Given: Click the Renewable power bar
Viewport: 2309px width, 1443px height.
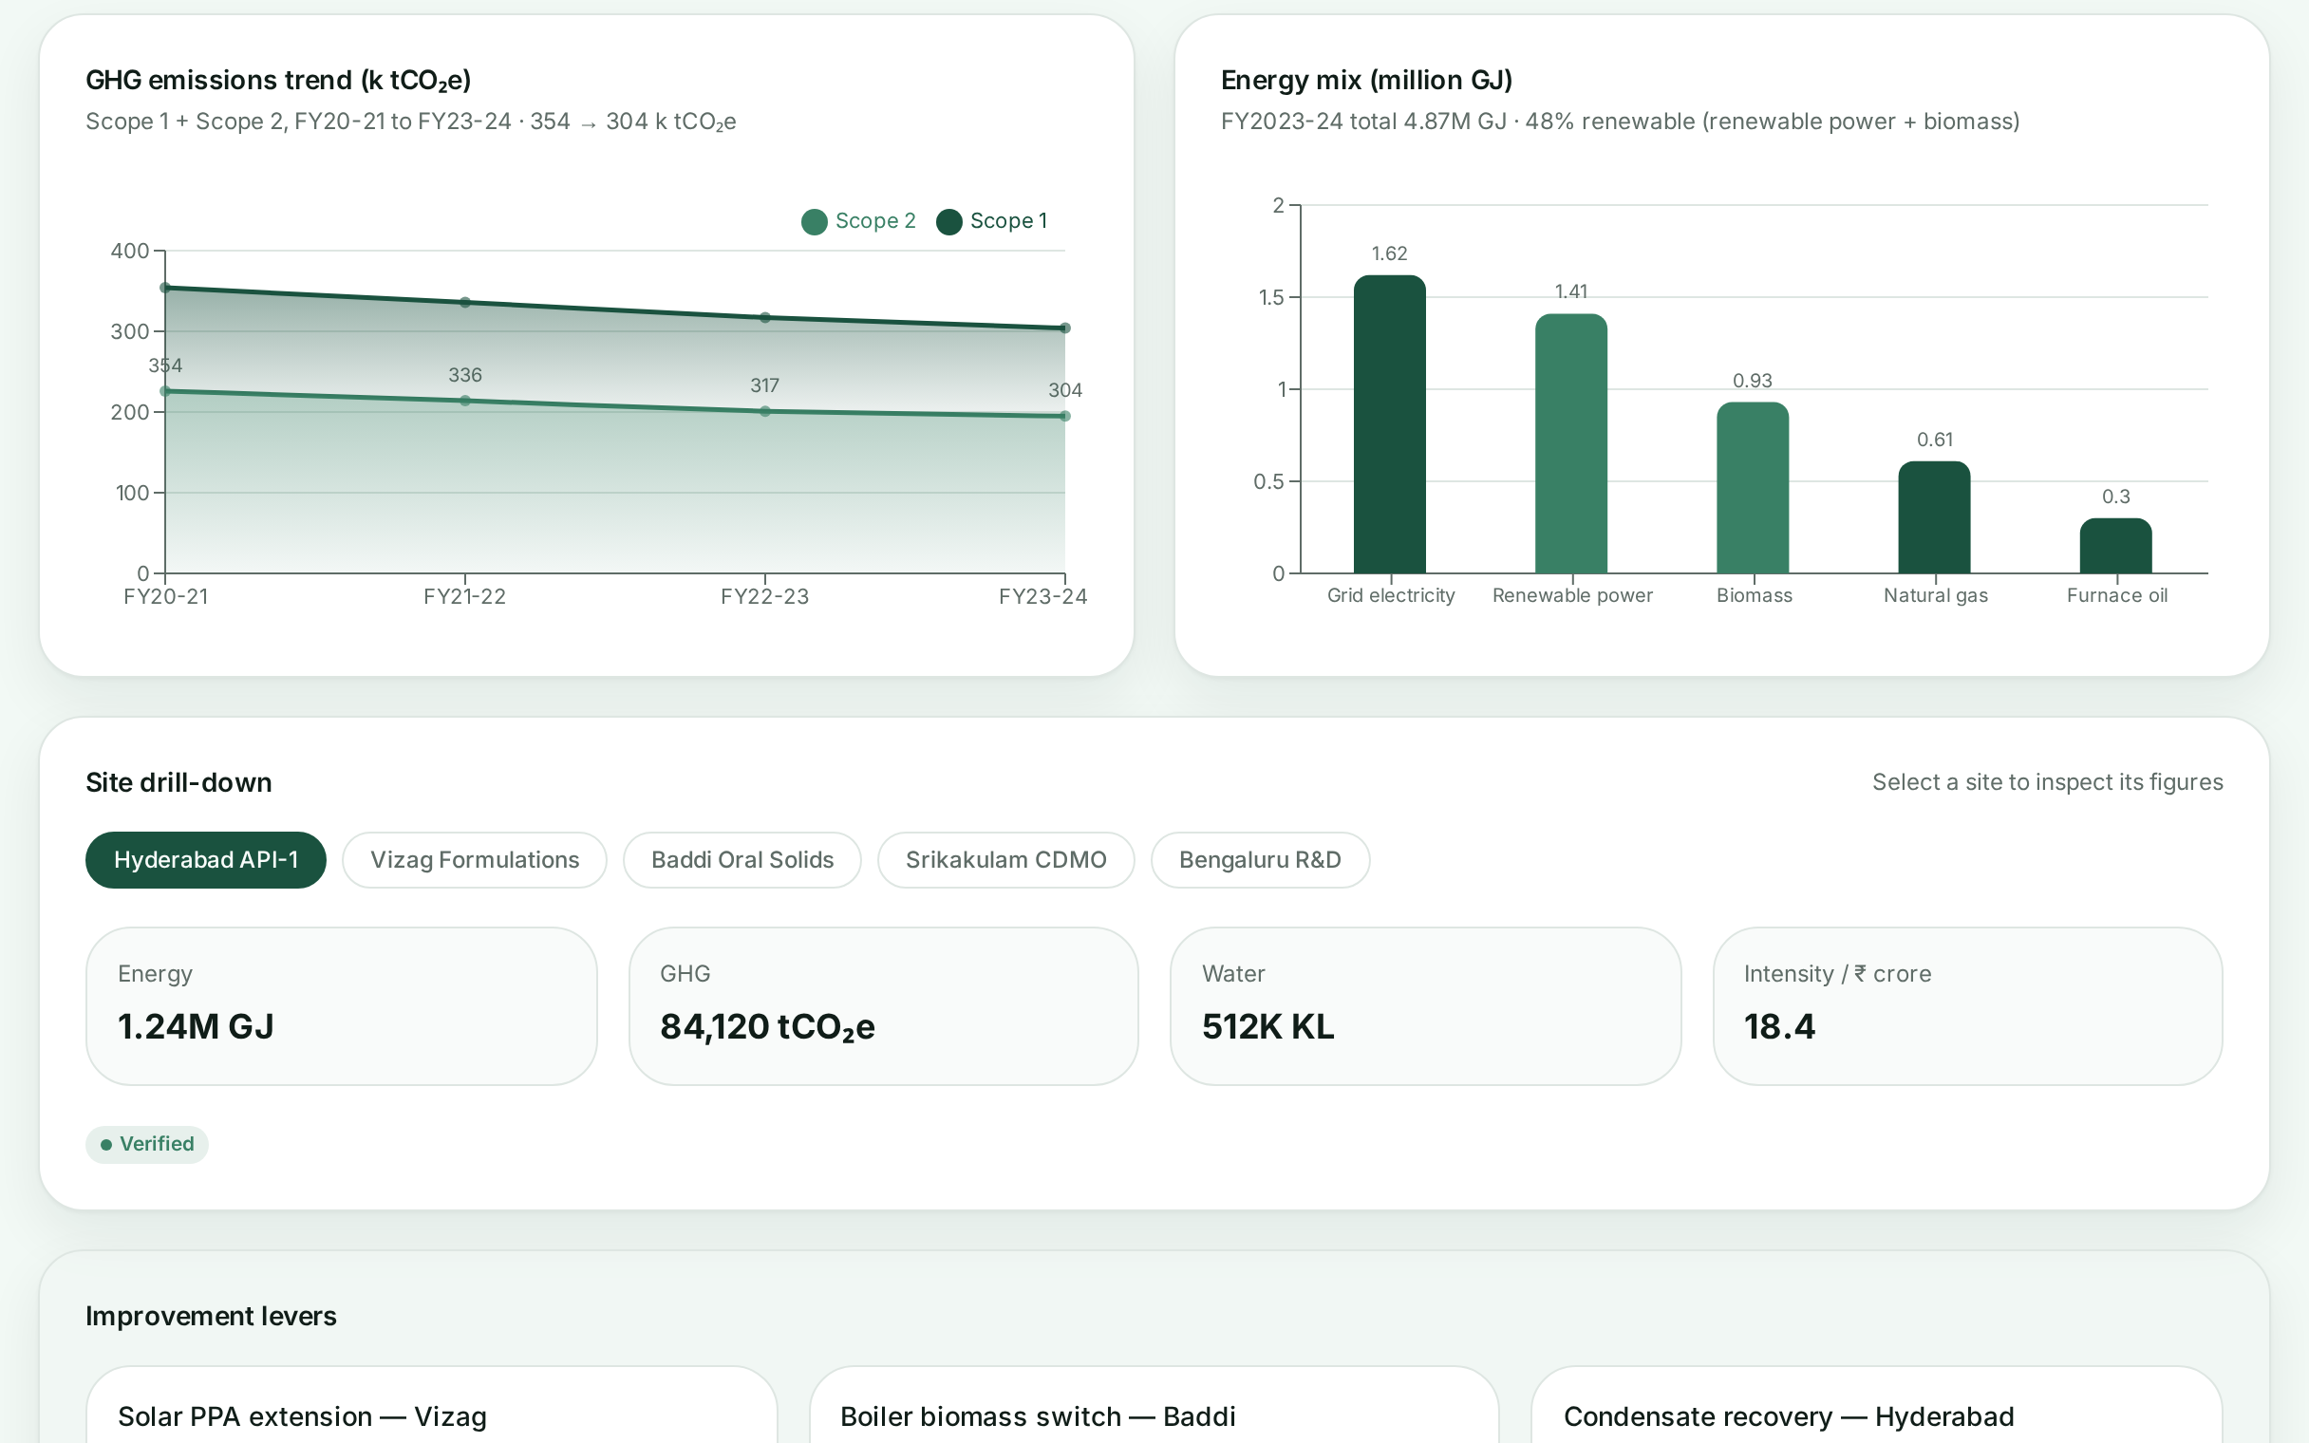Looking at the screenshot, I should pos(1571,443).
